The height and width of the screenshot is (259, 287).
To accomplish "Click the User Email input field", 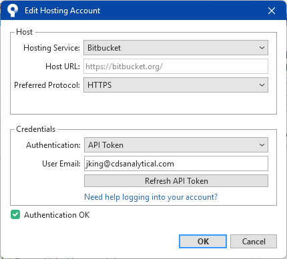I will pos(176,164).
